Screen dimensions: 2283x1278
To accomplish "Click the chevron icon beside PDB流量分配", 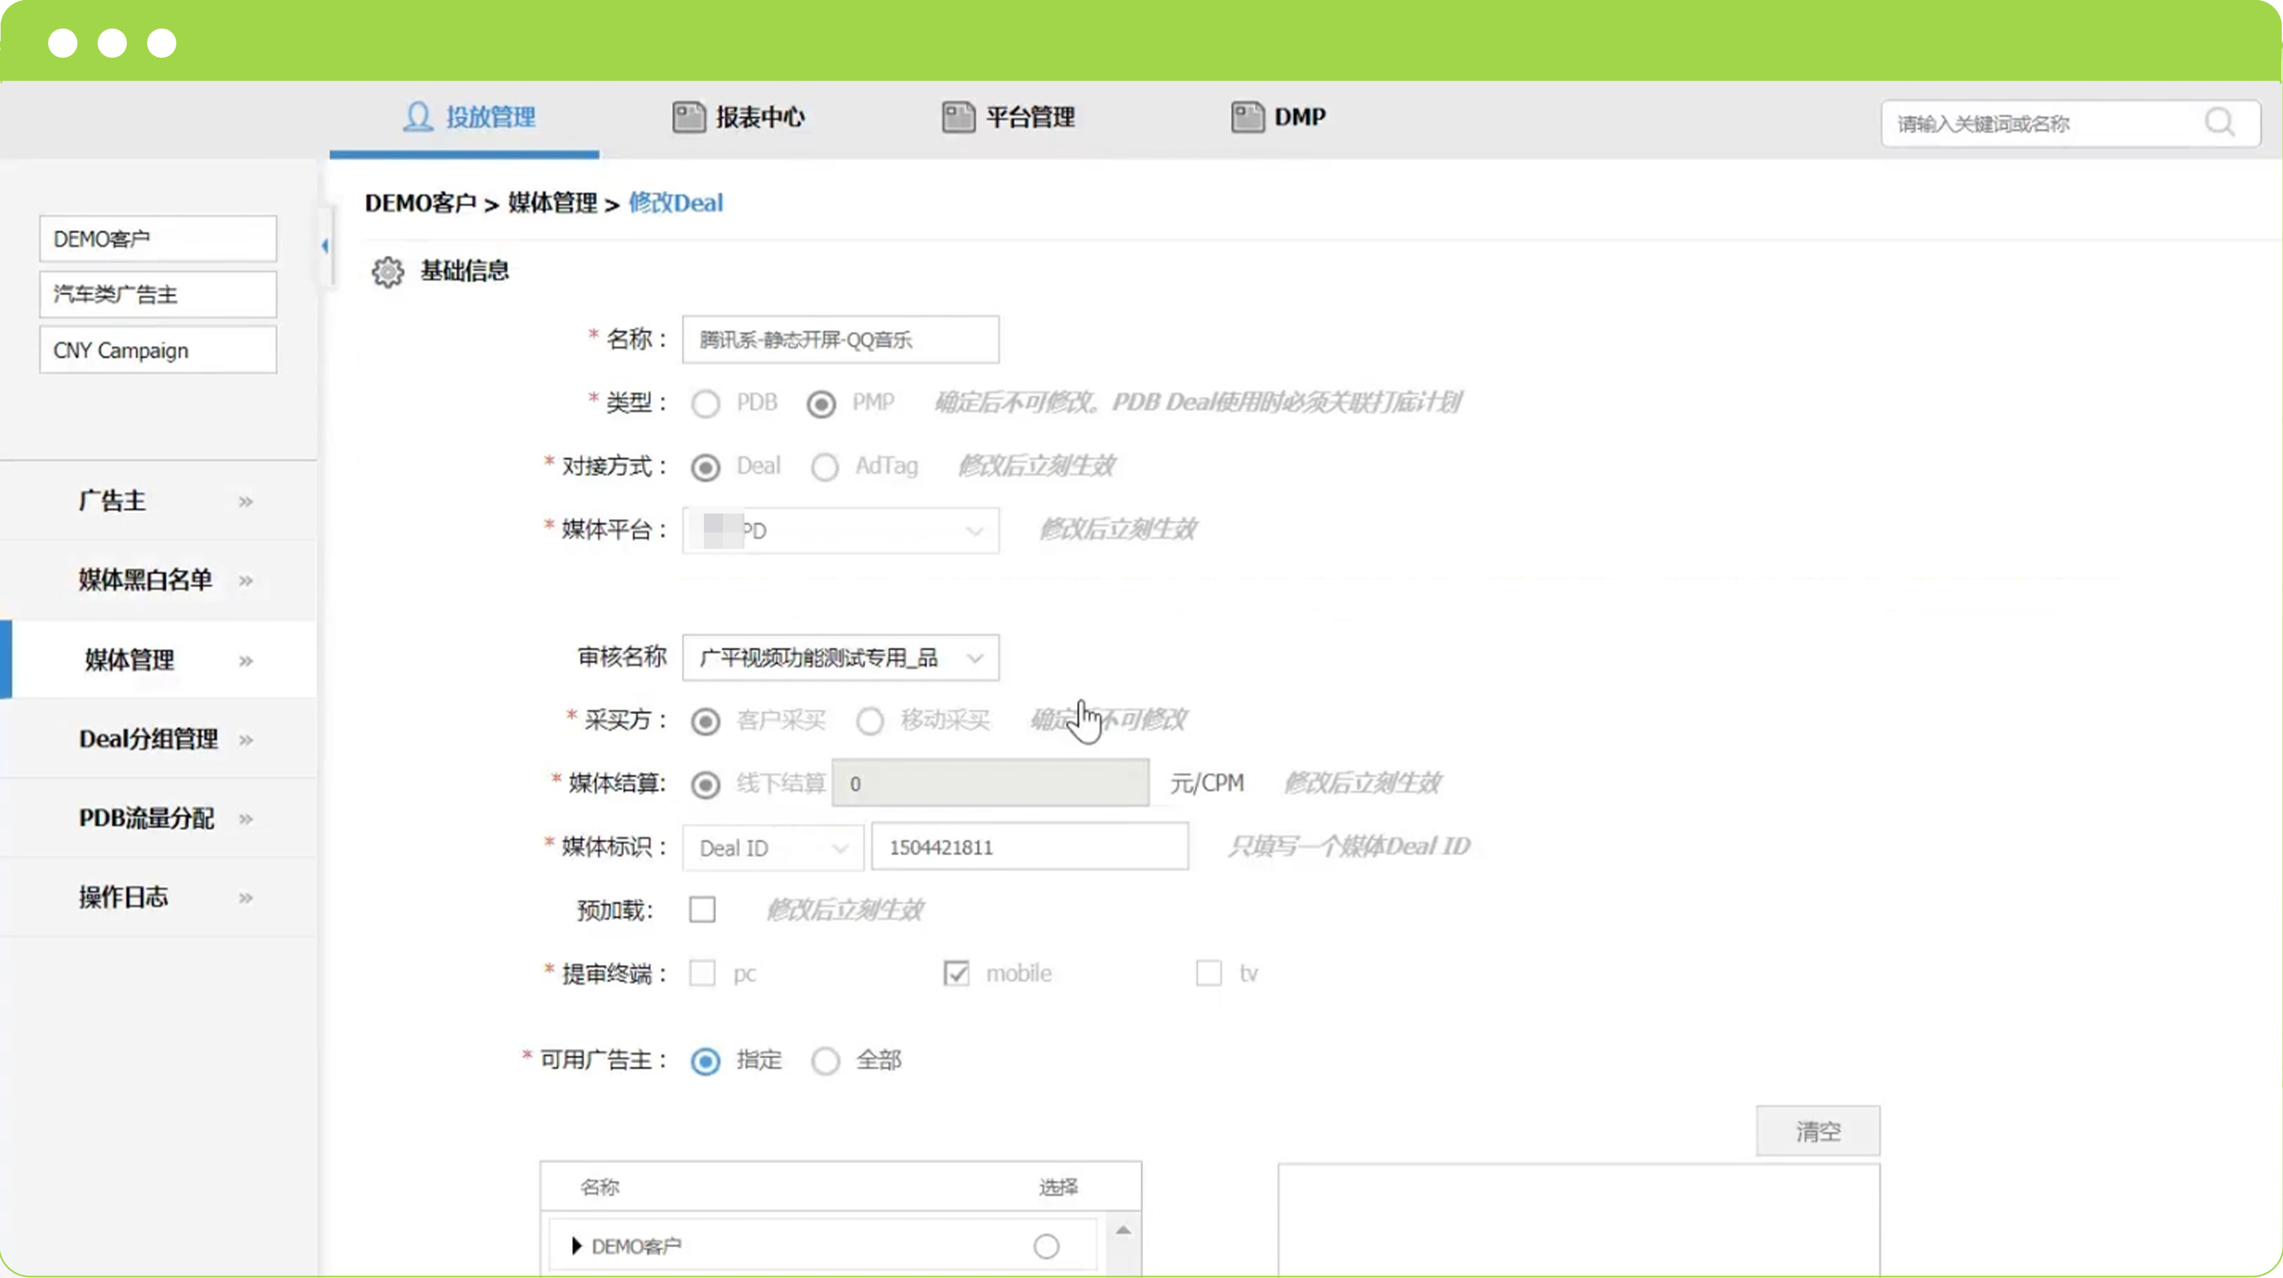I will pyautogui.click(x=245, y=818).
